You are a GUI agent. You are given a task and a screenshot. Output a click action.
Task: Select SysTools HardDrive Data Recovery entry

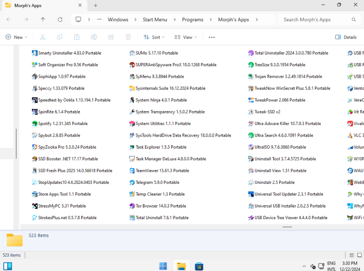tap(180, 135)
